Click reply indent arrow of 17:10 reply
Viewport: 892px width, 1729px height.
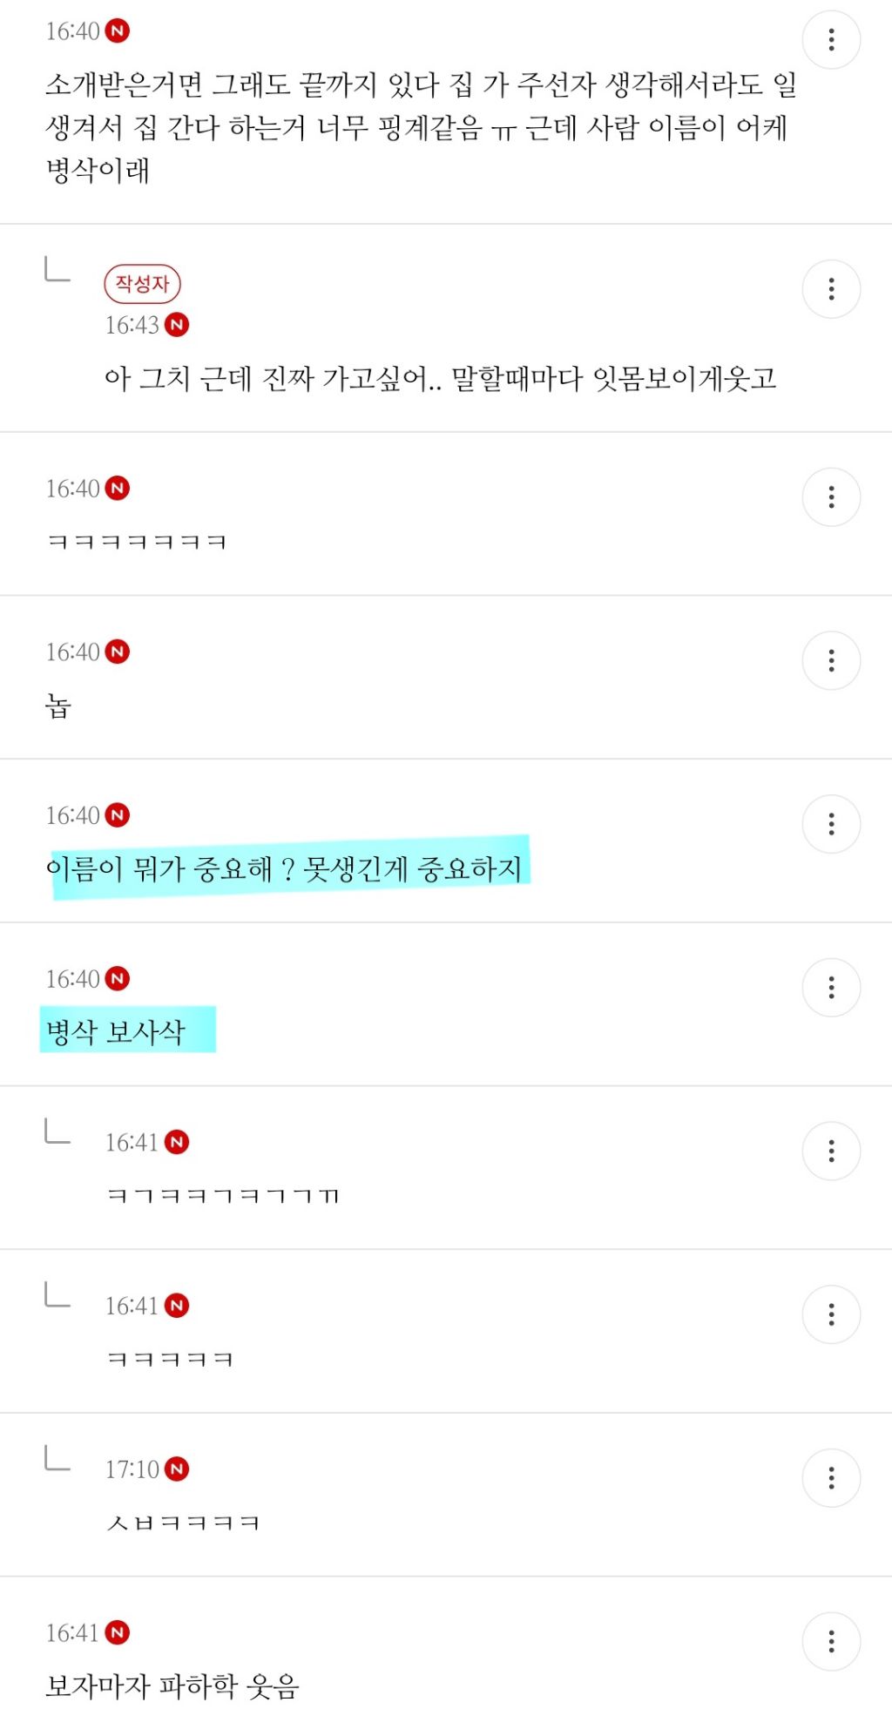coord(57,1457)
